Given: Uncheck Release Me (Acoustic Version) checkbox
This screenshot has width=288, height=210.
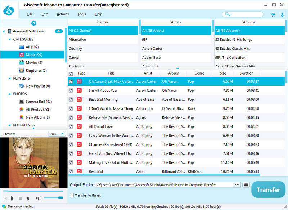Looking at the screenshot, I should coord(71,117).
